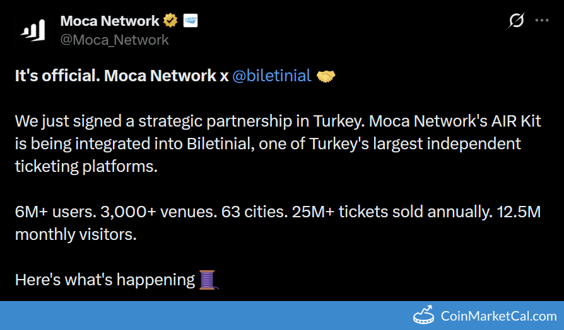Viewport: 564px width, 330px height.
Task: Click the gold verified checkmark badge
Action: (x=170, y=21)
